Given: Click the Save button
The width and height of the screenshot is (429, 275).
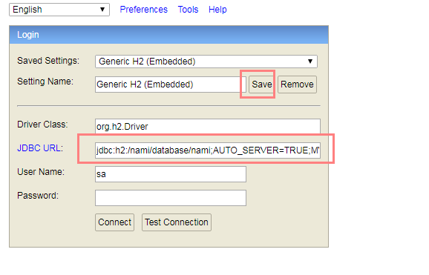Looking at the screenshot, I should coord(262,85).
